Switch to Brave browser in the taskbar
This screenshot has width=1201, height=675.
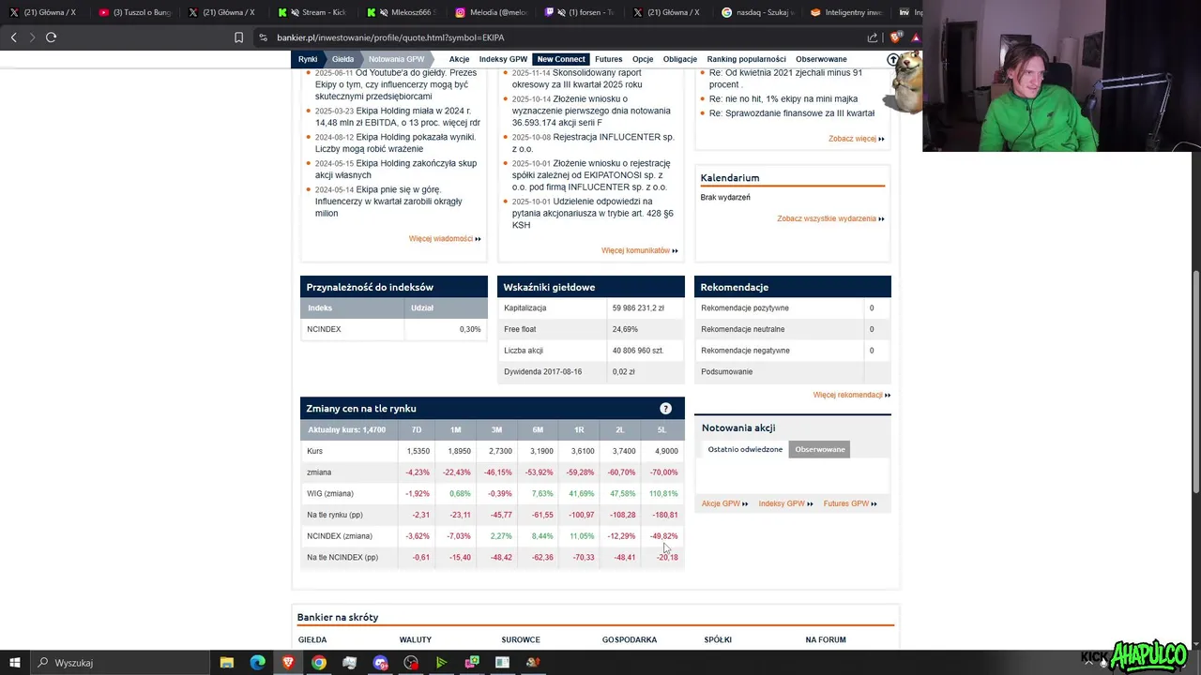288,663
